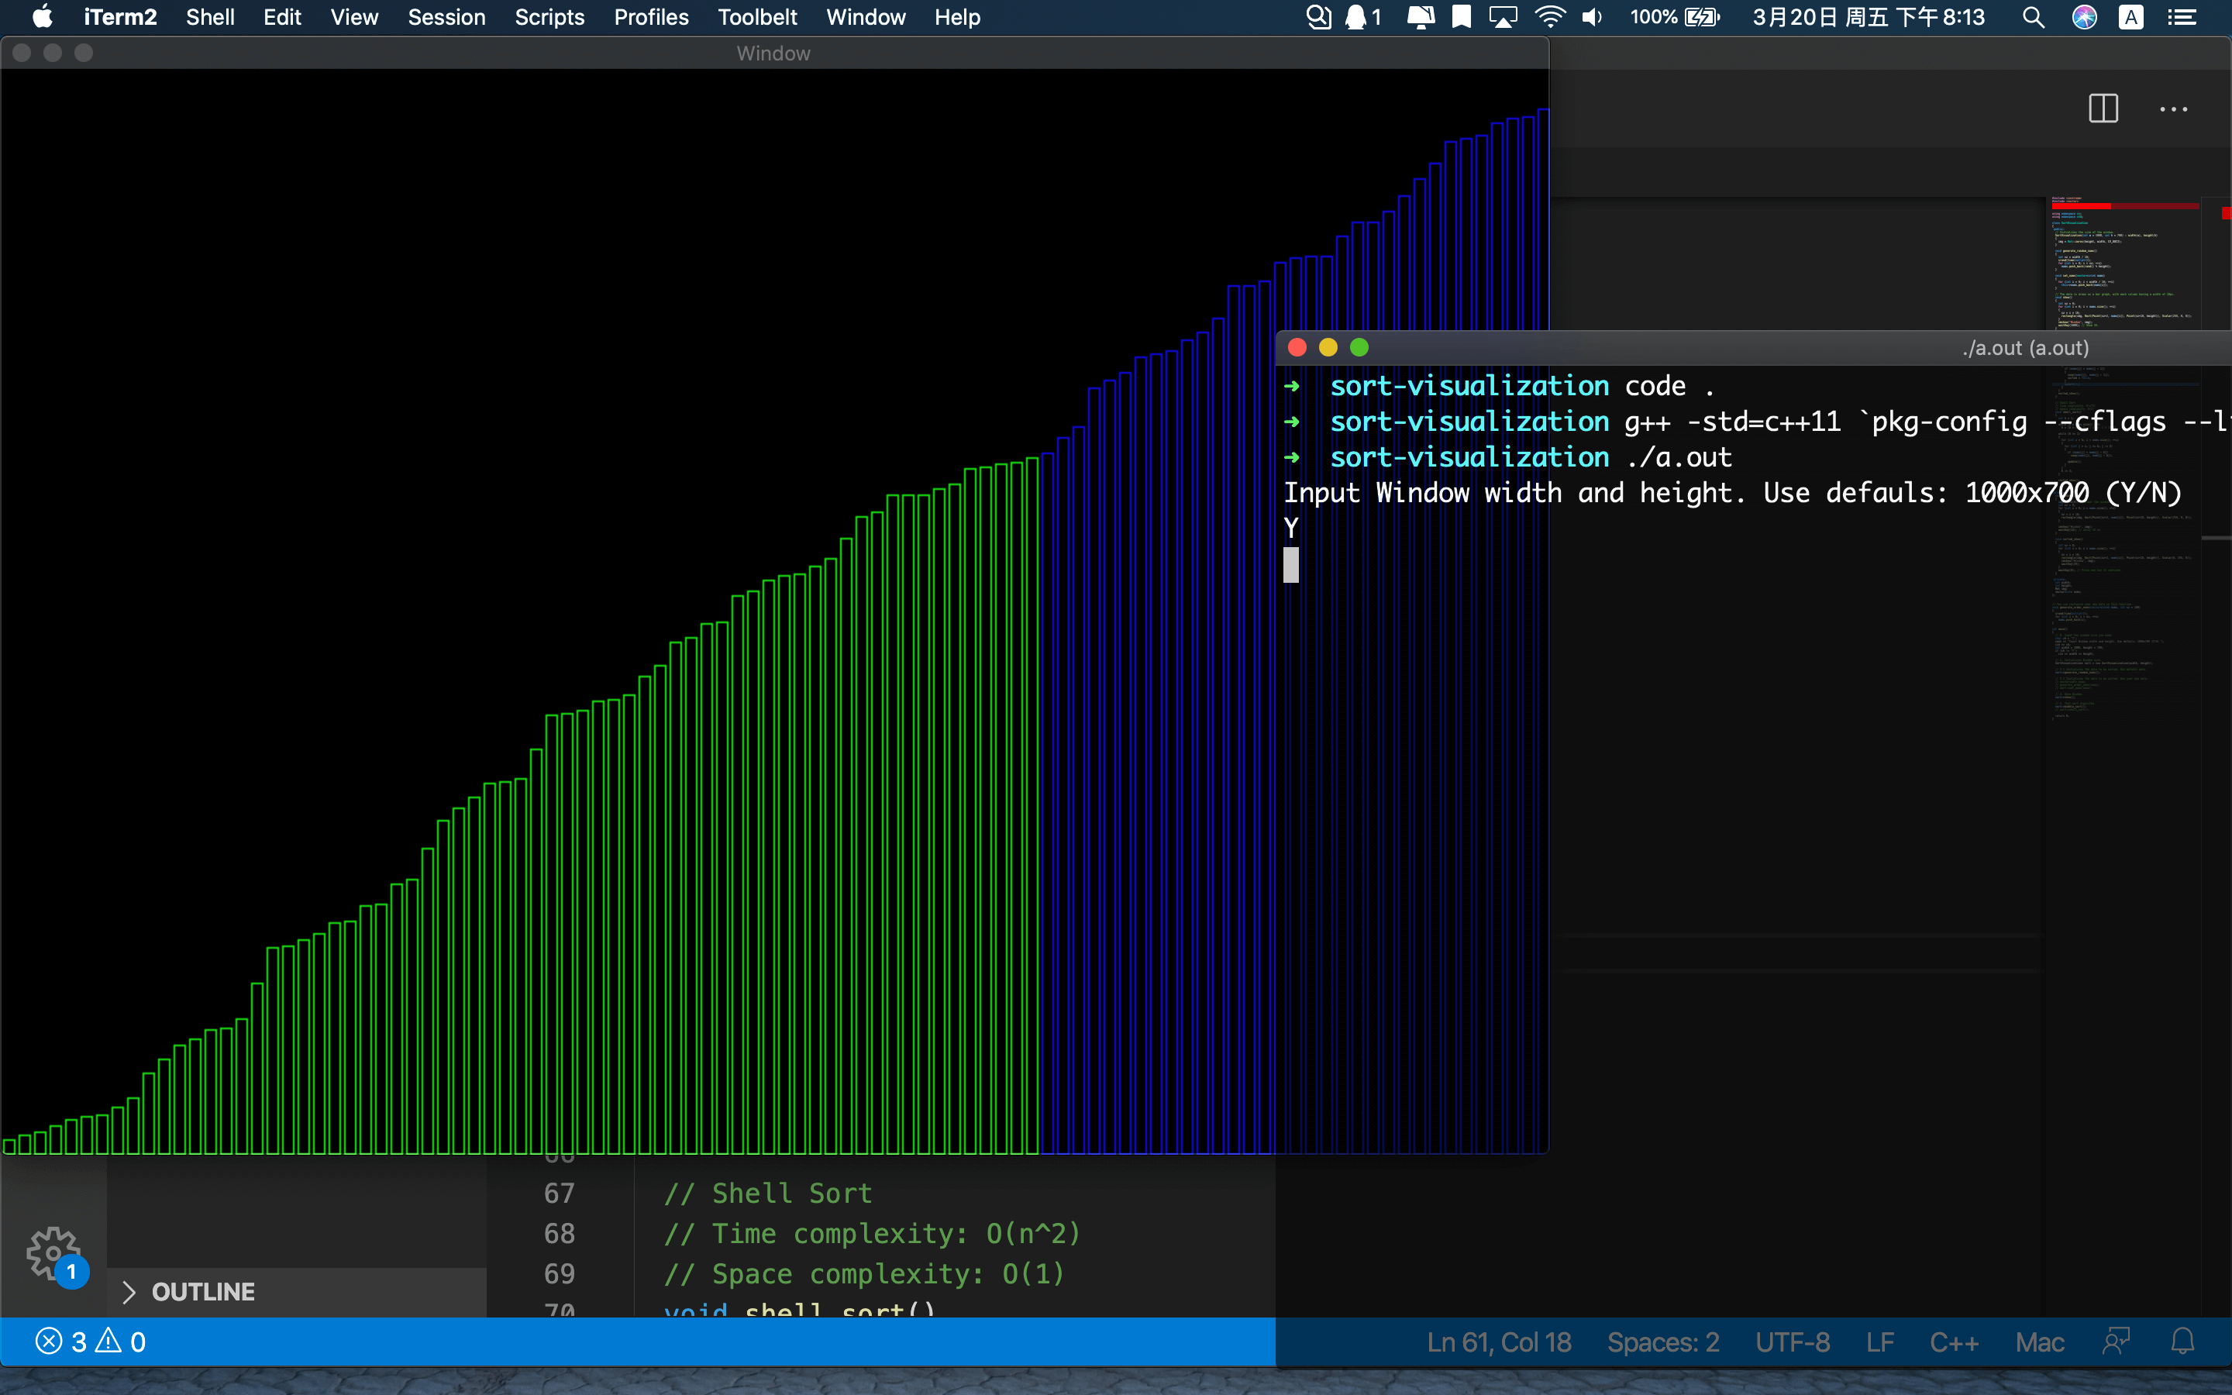Viewport: 2232px width, 1395px height.
Task: Click the code minimap preview
Action: (2121, 267)
